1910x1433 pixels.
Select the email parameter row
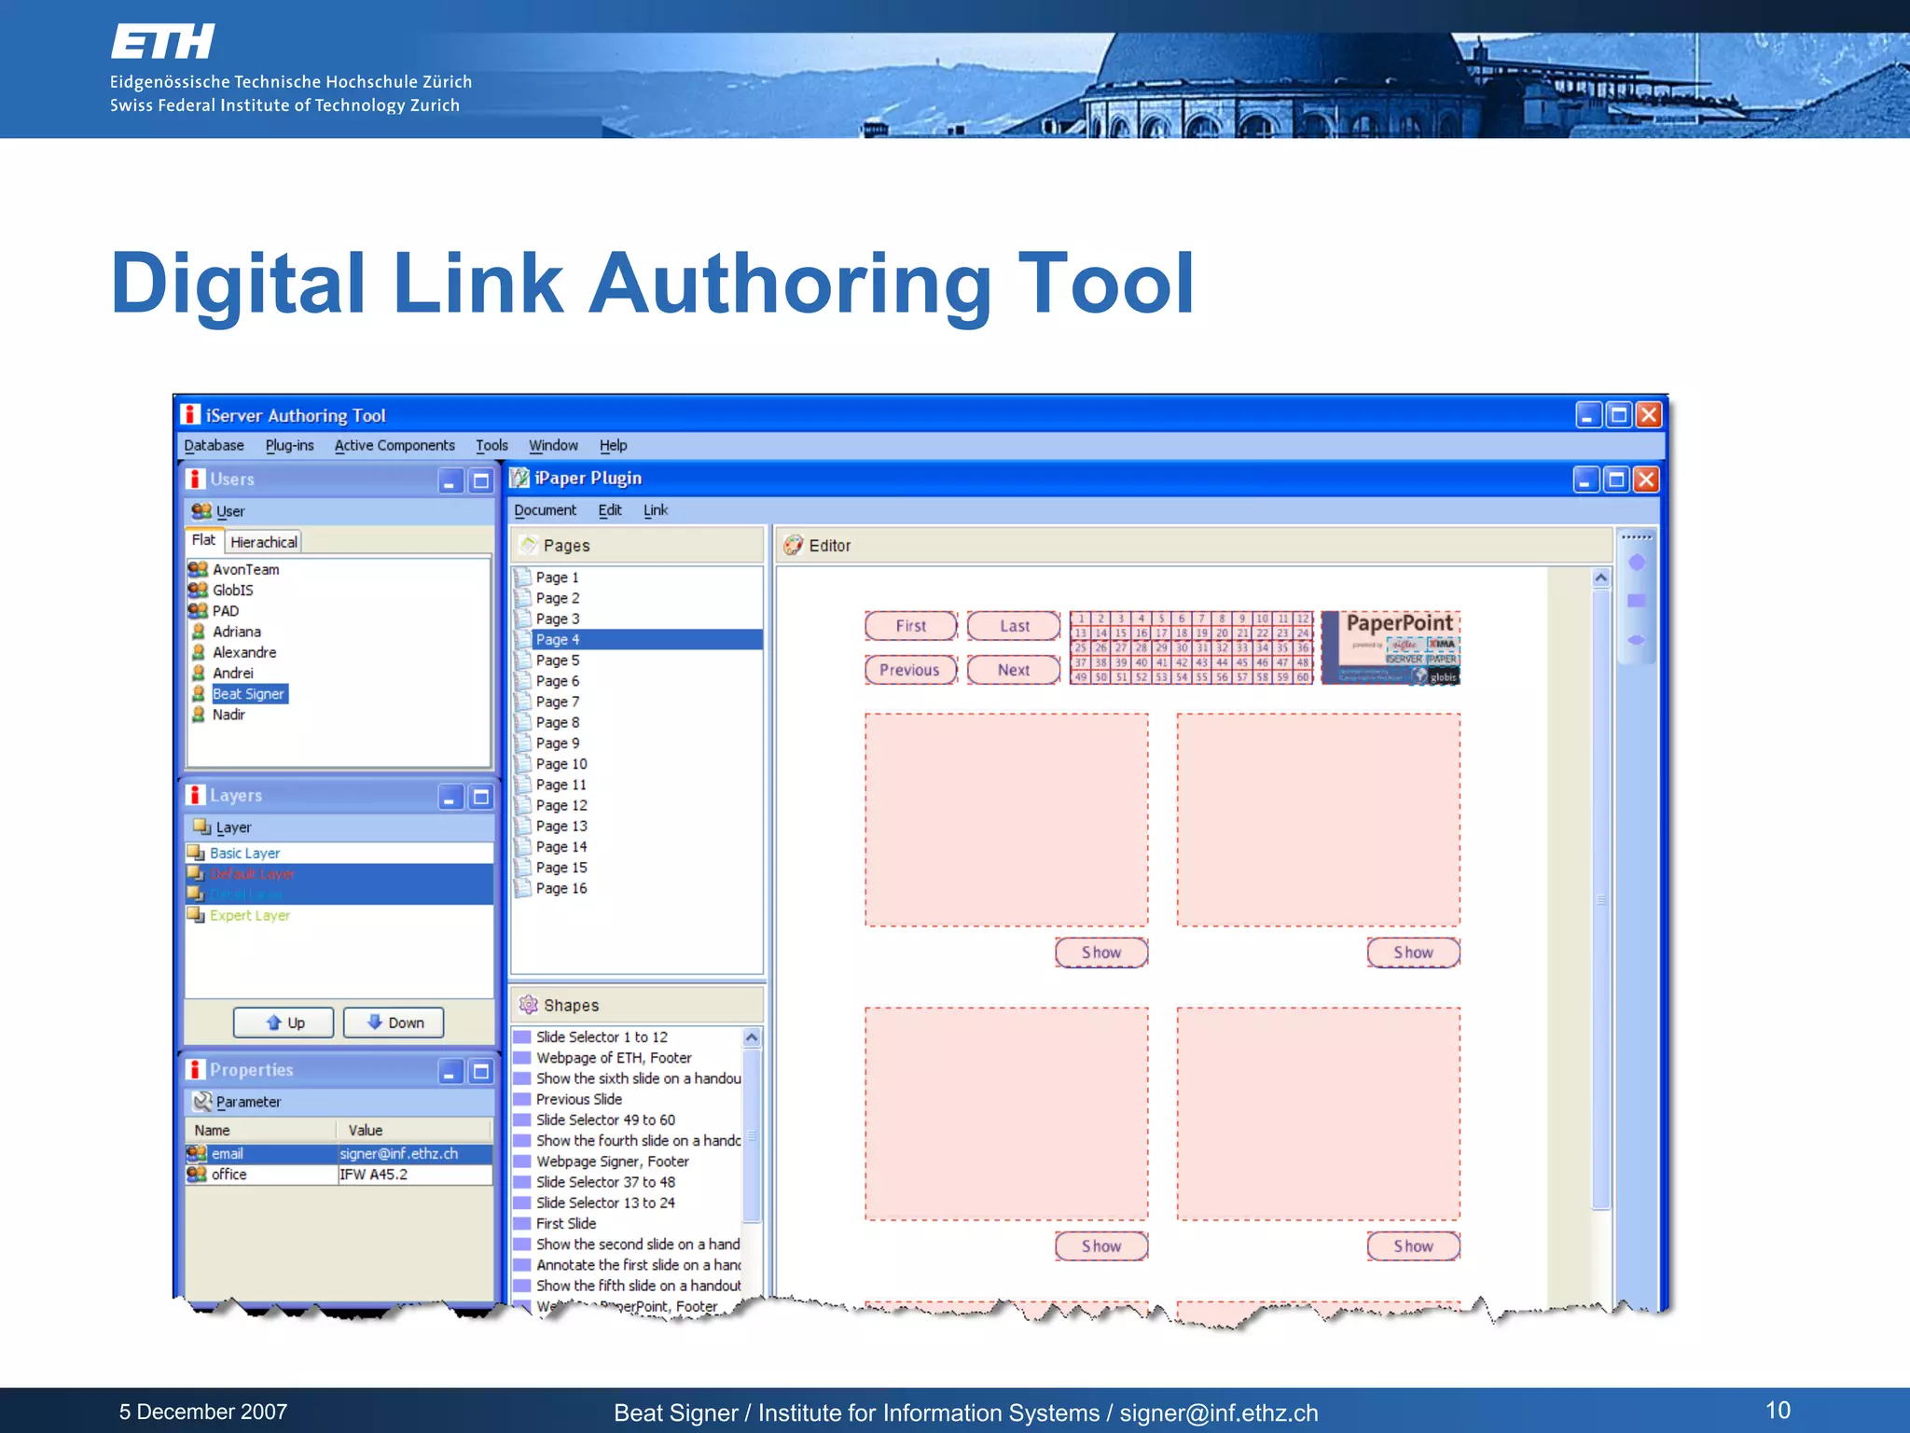[339, 1154]
